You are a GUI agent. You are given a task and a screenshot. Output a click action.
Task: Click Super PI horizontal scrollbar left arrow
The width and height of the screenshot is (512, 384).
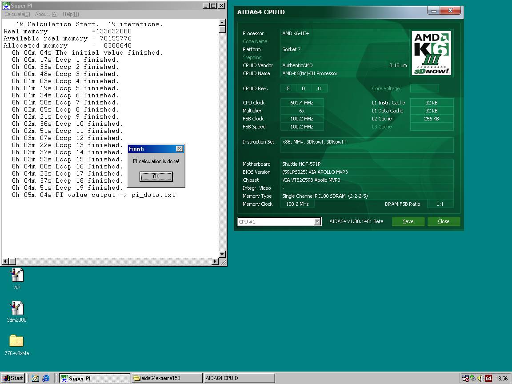(5, 261)
